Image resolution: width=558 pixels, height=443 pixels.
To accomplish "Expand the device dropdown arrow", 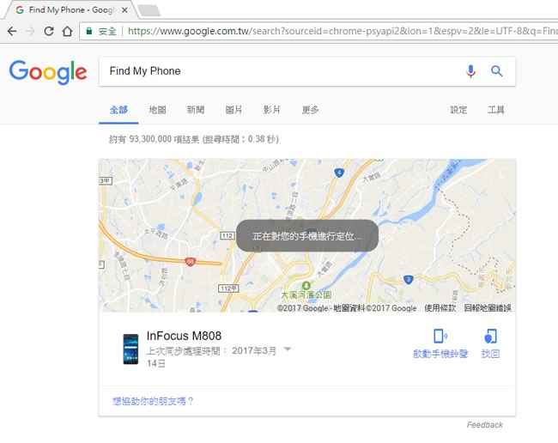I will 288,349.
